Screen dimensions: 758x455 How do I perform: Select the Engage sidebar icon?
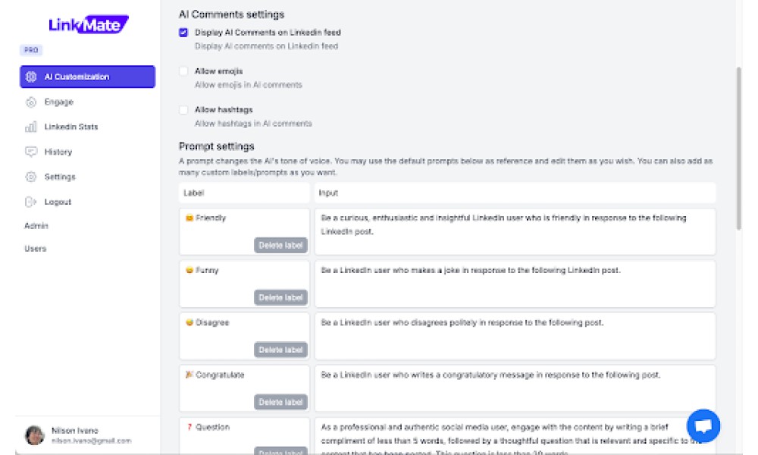31,102
